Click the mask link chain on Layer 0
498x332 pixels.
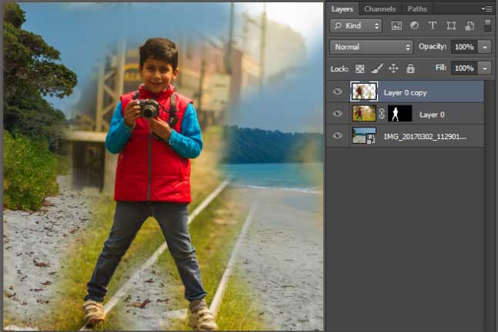(x=382, y=114)
